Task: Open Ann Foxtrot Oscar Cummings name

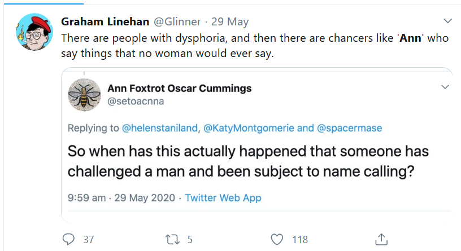Action: click(179, 88)
